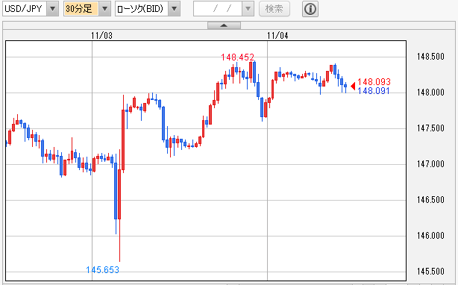Screen dimensions: 458x285
Task: Click the 146.000 axis label
Action: coord(430,235)
